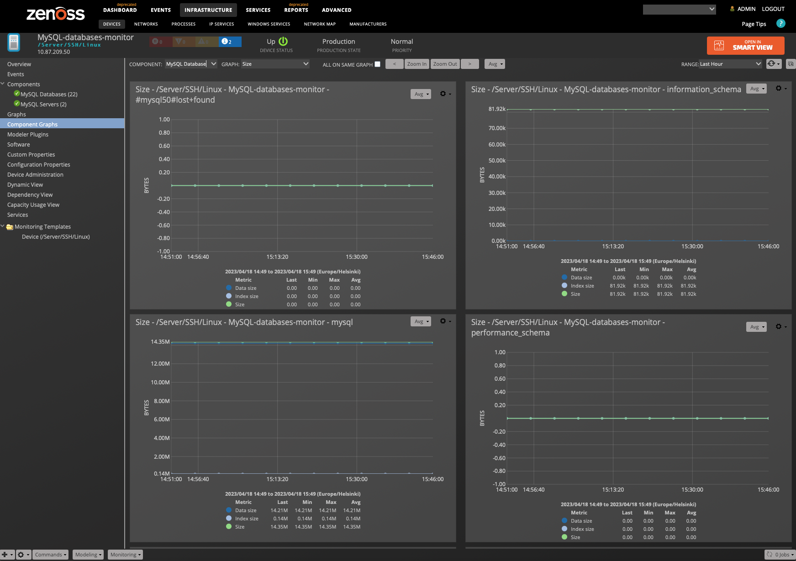Switch to the Networks sub-tab
The height and width of the screenshot is (561, 796).
click(x=146, y=24)
